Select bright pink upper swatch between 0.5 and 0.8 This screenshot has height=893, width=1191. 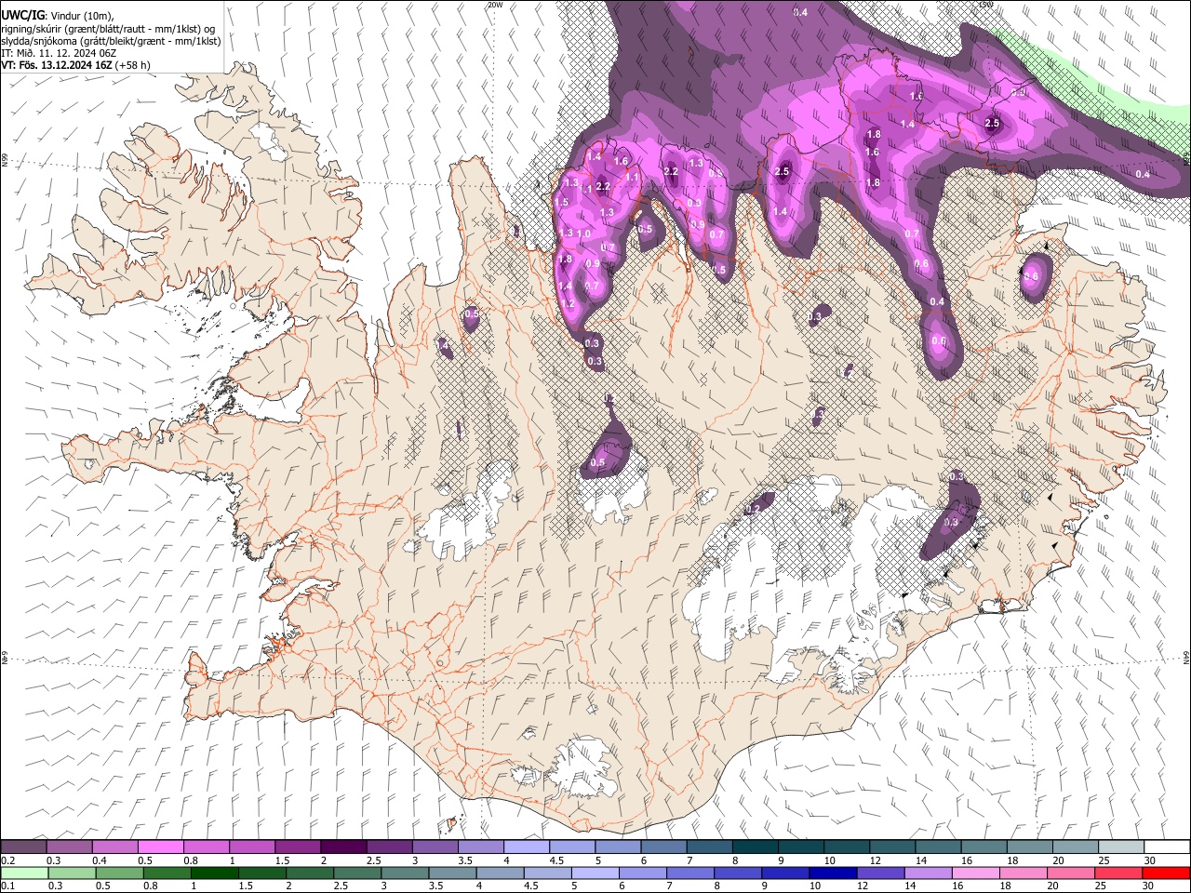coord(160,847)
